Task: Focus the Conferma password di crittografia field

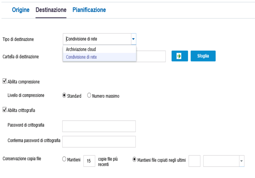Action: [x=99, y=142]
